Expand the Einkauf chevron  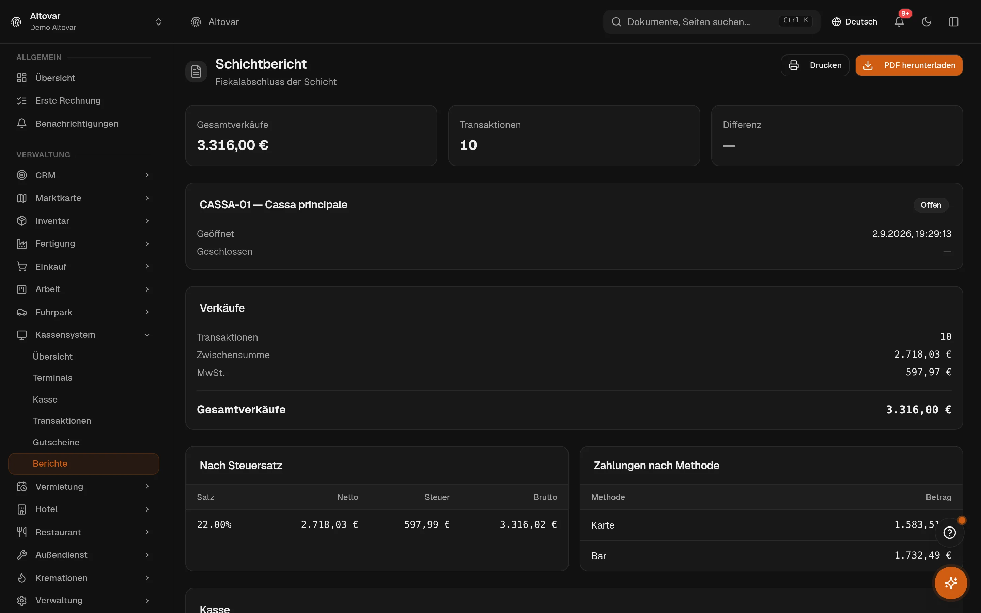147,266
